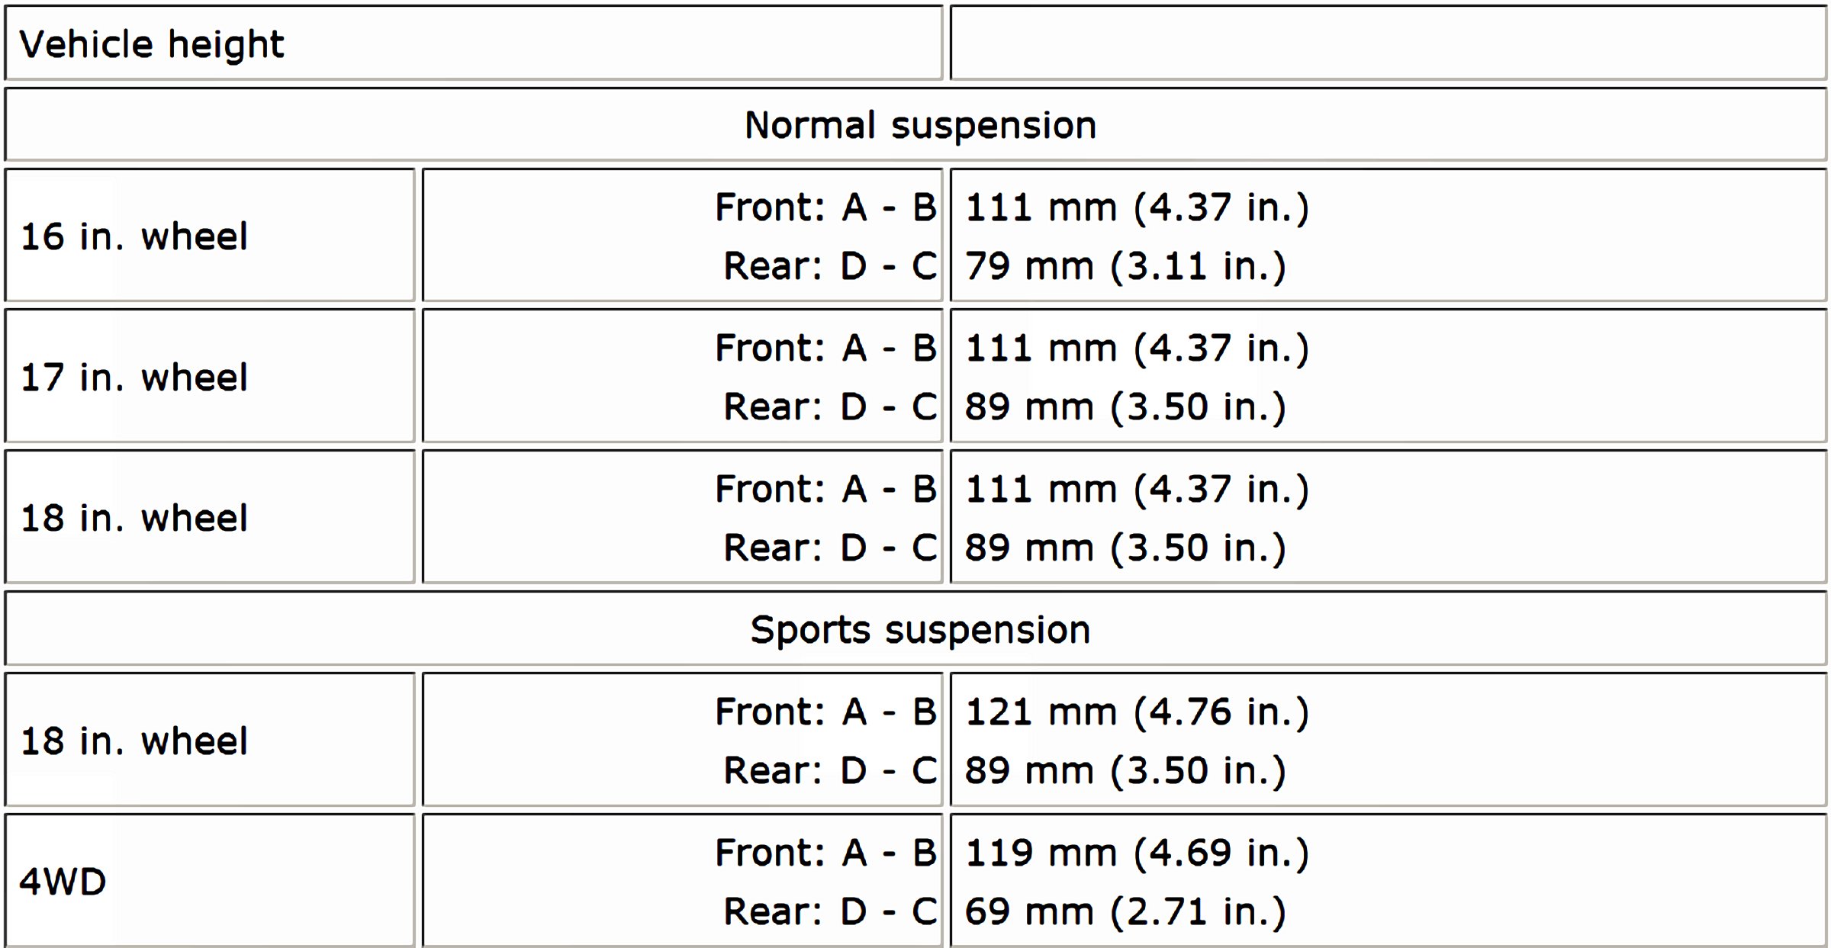Click 18 in. wheel under Normal suspension

134,519
